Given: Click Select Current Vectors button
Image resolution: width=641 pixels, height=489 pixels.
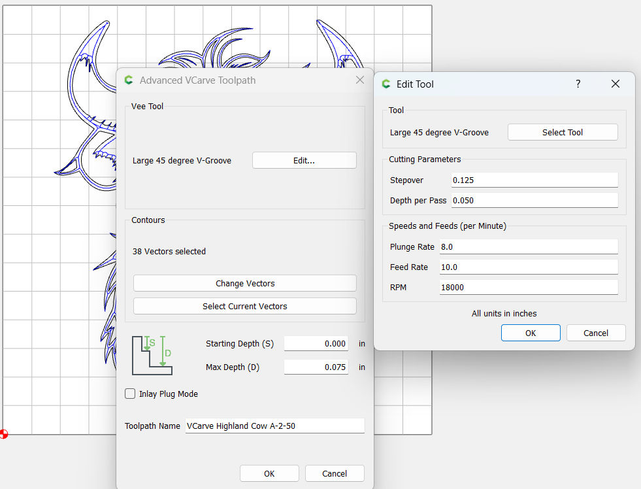Looking at the screenshot, I should click(245, 306).
